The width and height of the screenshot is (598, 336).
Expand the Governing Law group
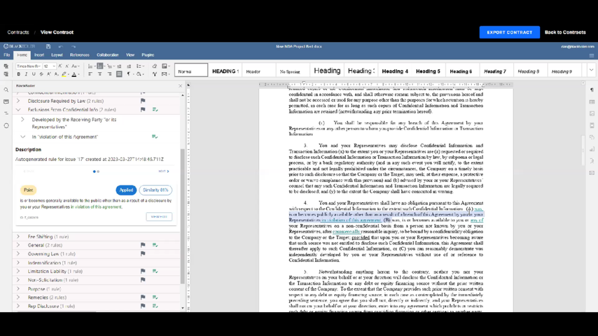coord(18,254)
